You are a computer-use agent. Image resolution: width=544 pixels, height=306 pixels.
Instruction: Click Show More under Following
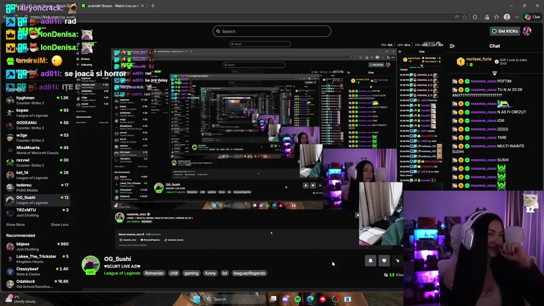(x=15, y=224)
